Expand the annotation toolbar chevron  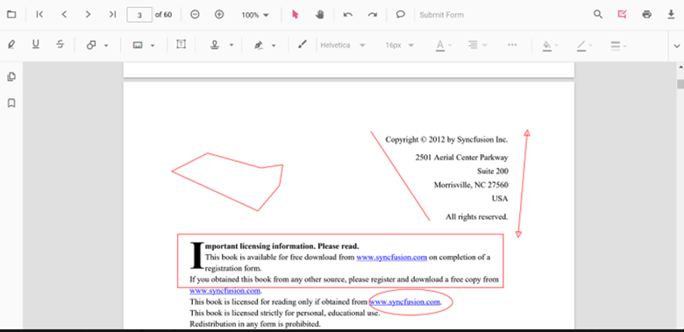click(x=677, y=46)
